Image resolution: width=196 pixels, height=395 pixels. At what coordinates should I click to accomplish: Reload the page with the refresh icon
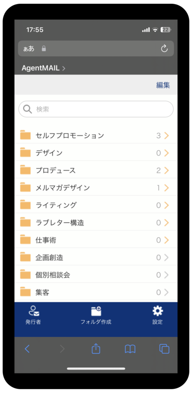[164, 49]
